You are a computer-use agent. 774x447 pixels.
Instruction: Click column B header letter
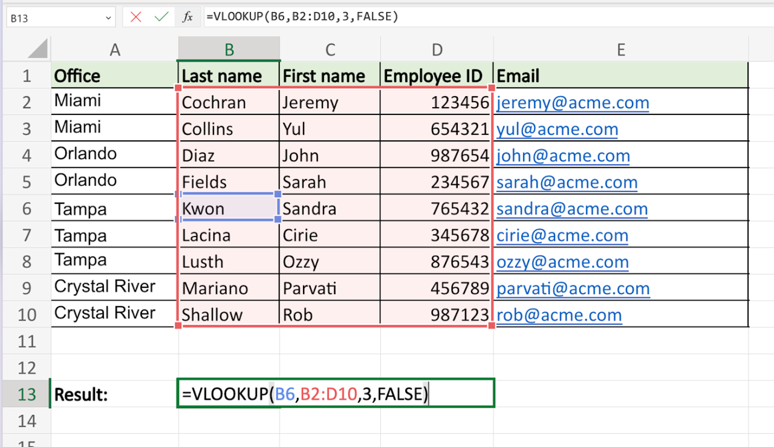(229, 49)
